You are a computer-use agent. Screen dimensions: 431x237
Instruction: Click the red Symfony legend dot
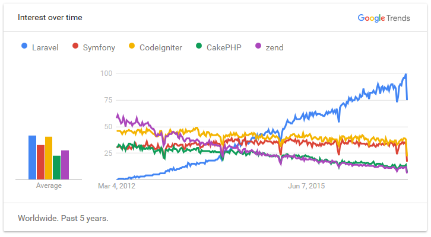tap(75, 47)
